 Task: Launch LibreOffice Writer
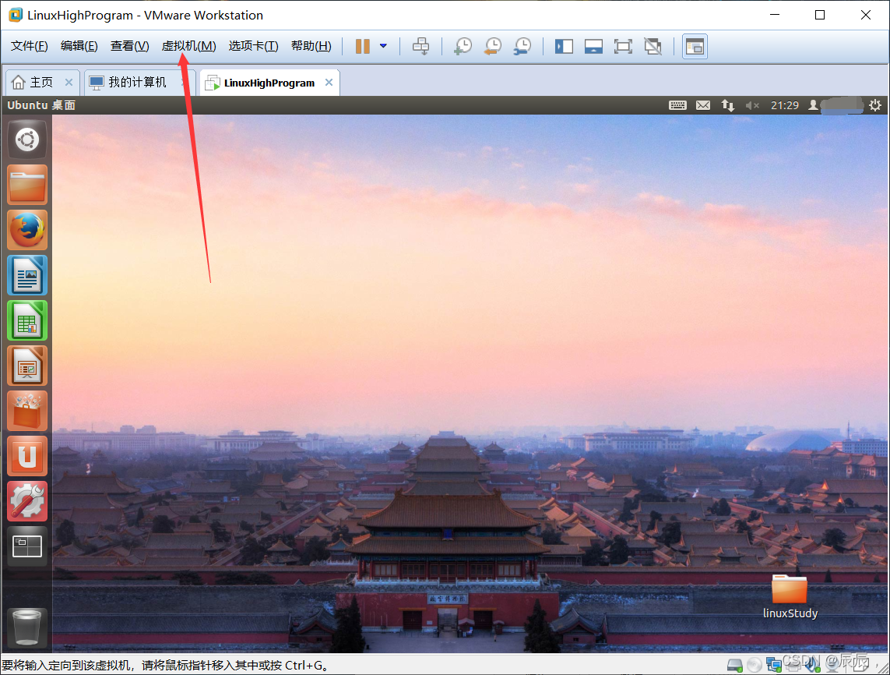click(27, 276)
